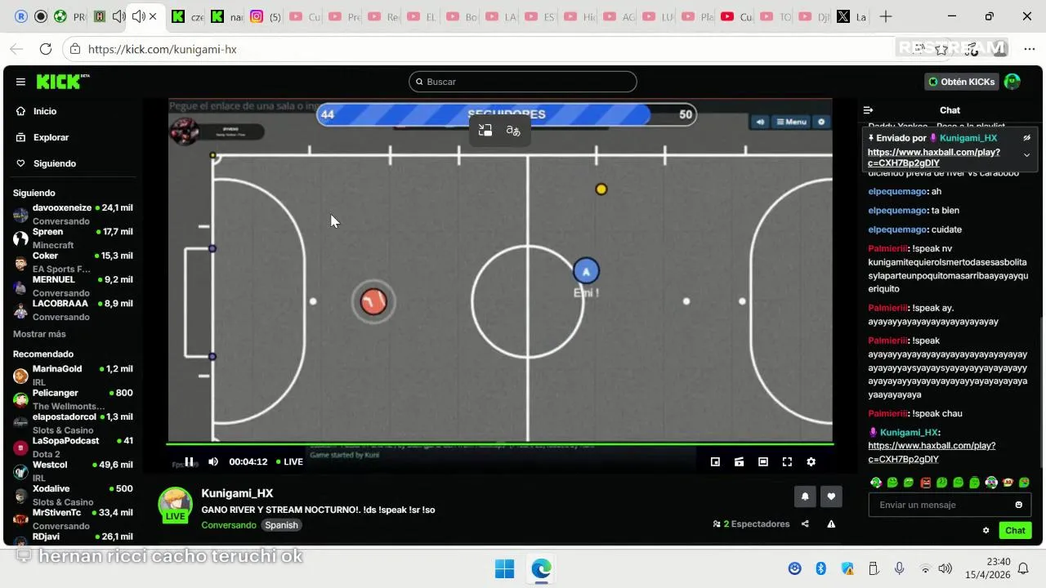Open Kunigami_HX streamer avatar
Viewport: 1046px width, 588px height.
click(x=175, y=505)
